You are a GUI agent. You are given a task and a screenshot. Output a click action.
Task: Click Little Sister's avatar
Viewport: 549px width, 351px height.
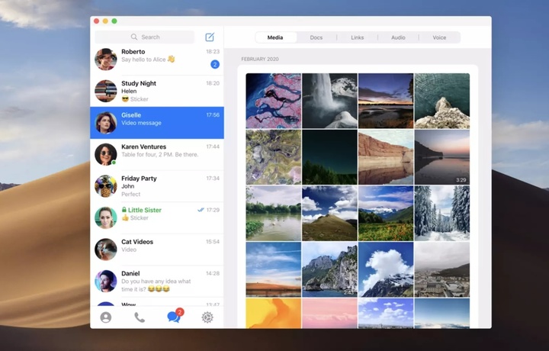pyautogui.click(x=106, y=217)
